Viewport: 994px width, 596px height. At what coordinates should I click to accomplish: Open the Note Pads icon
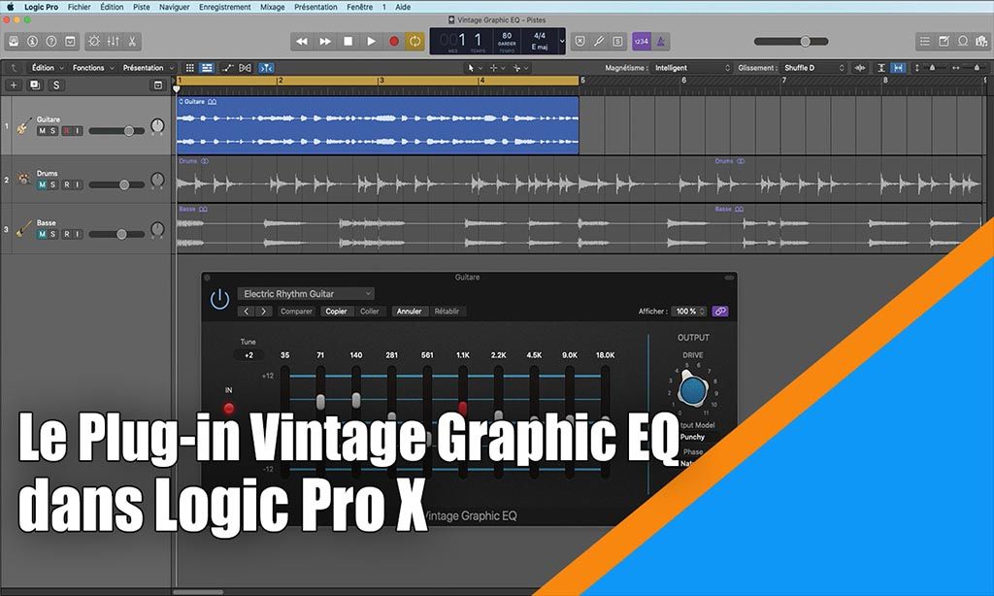(x=944, y=41)
